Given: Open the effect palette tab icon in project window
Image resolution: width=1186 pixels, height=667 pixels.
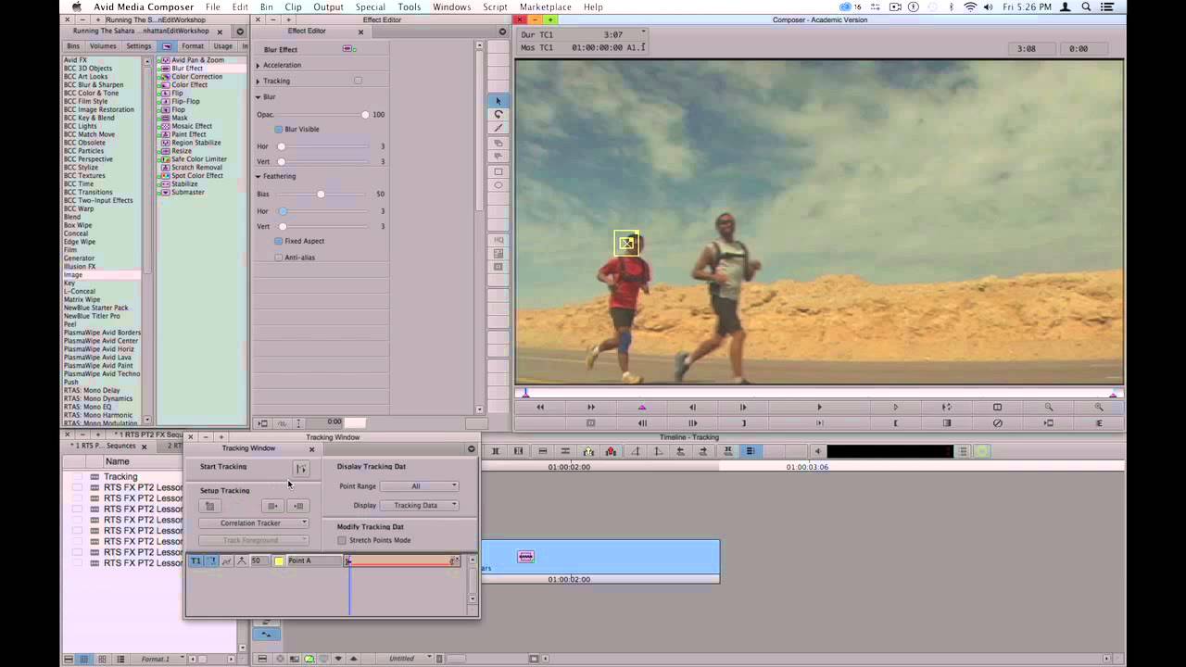Looking at the screenshot, I should 167,46.
